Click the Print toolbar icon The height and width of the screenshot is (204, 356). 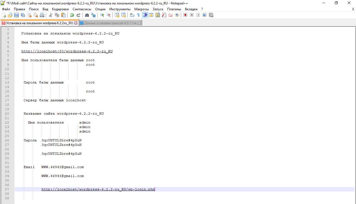(x=42, y=15)
